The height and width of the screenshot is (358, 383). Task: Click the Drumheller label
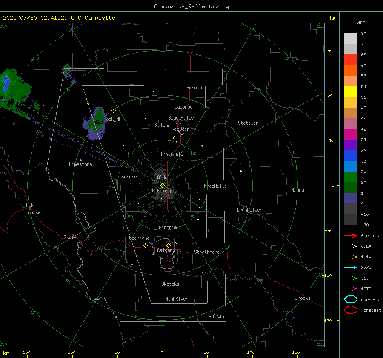click(x=249, y=210)
